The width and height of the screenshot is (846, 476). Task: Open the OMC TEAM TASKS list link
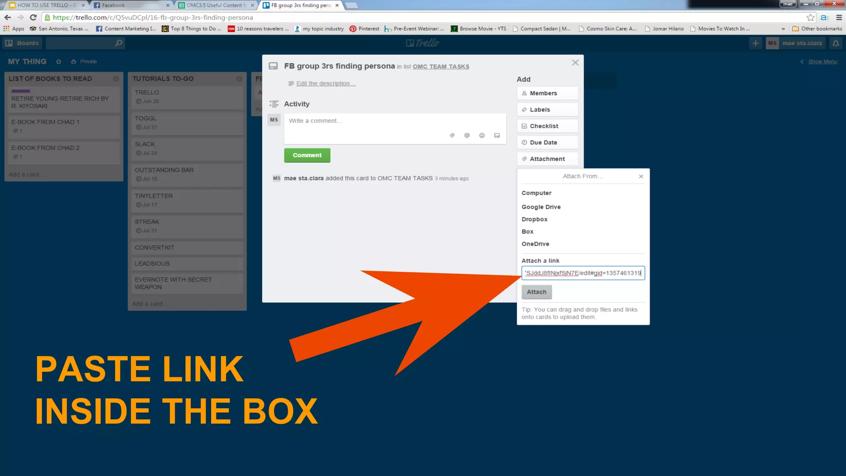(x=441, y=67)
